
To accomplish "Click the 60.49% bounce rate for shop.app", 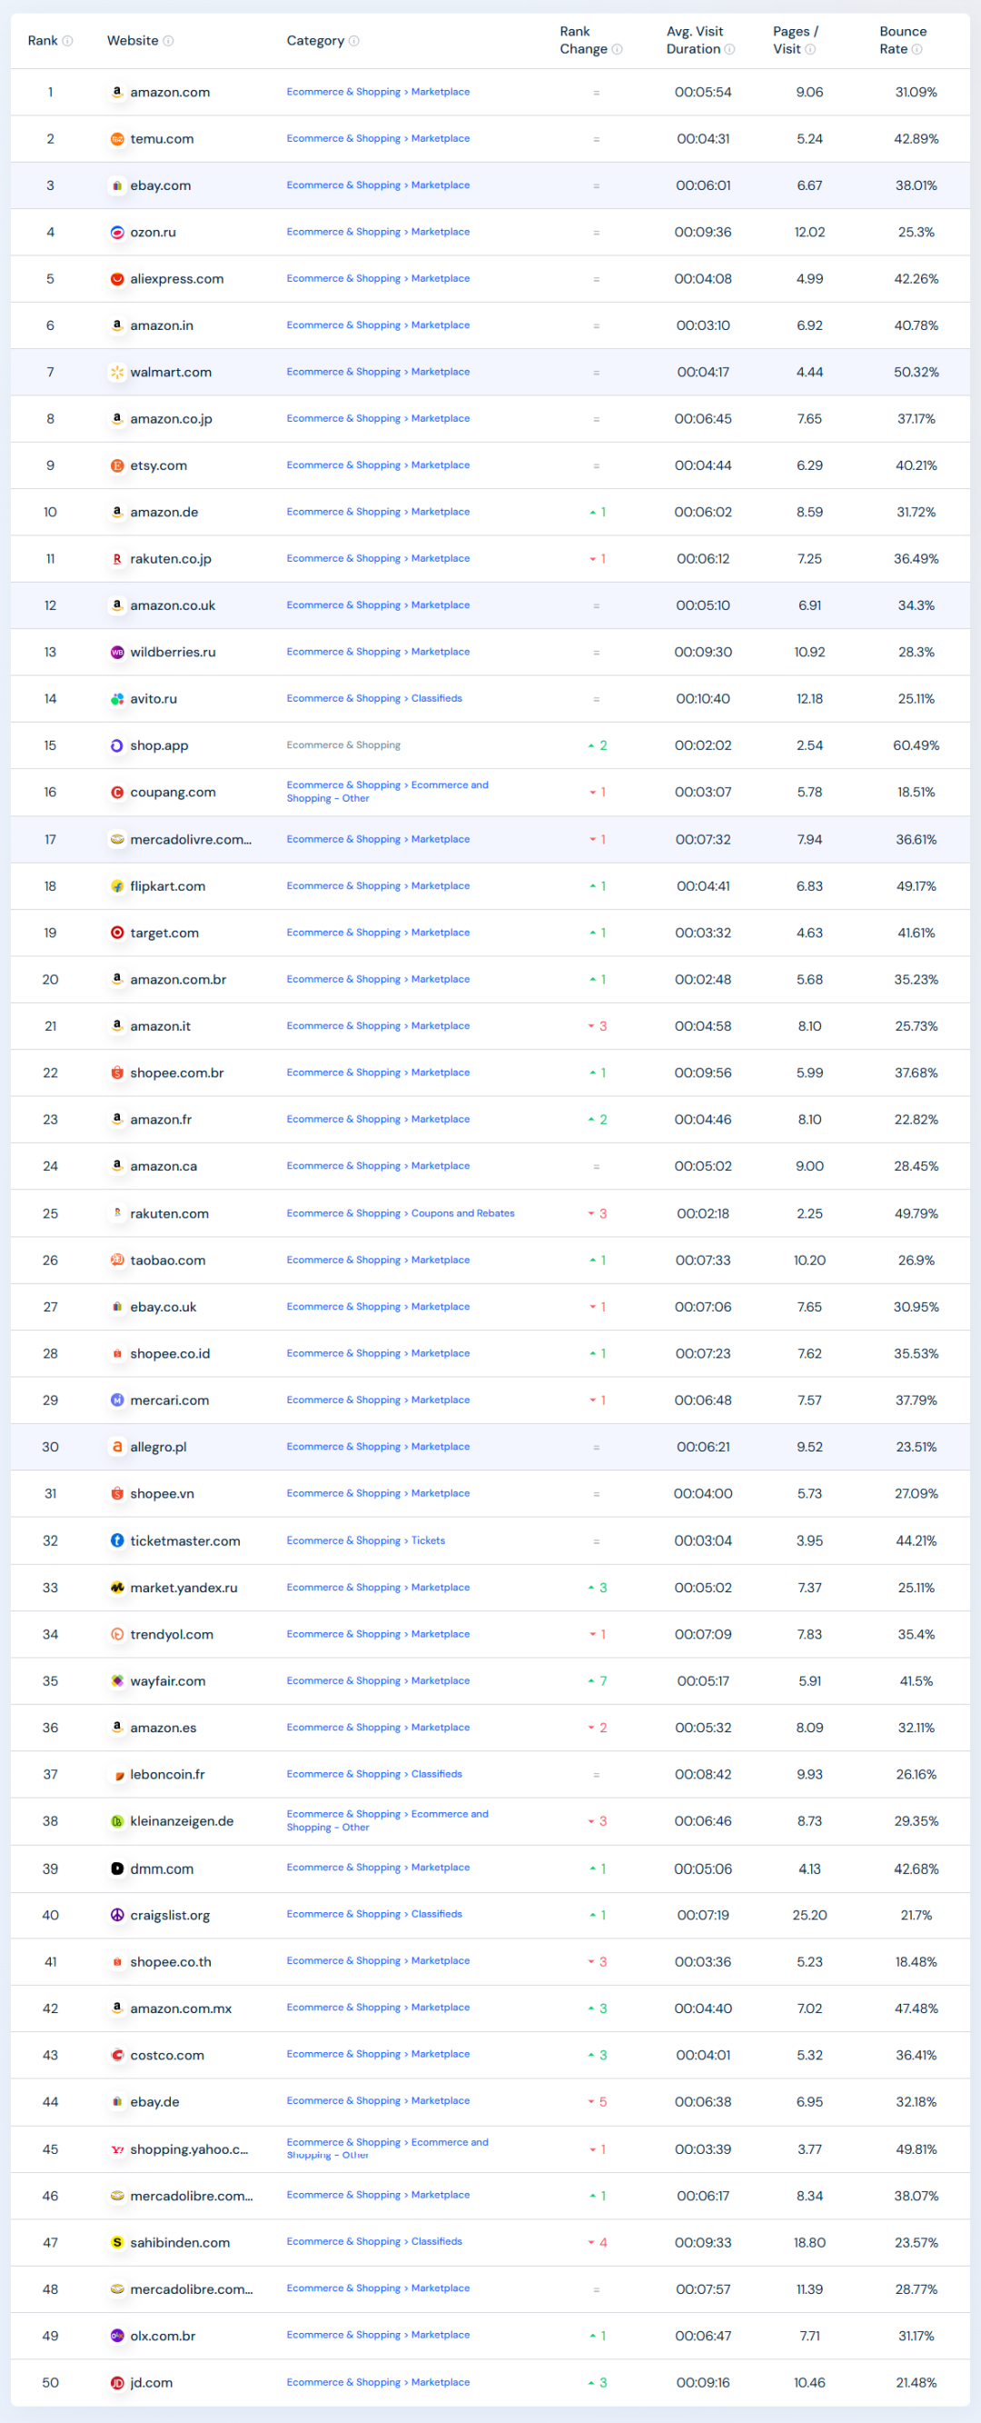I will pos(917,746).
